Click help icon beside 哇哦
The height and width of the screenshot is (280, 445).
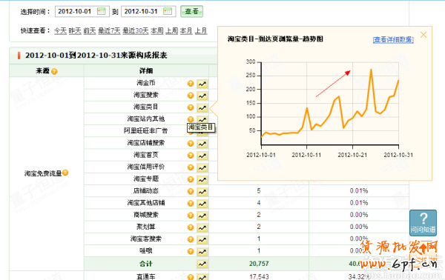click(191, 251)
